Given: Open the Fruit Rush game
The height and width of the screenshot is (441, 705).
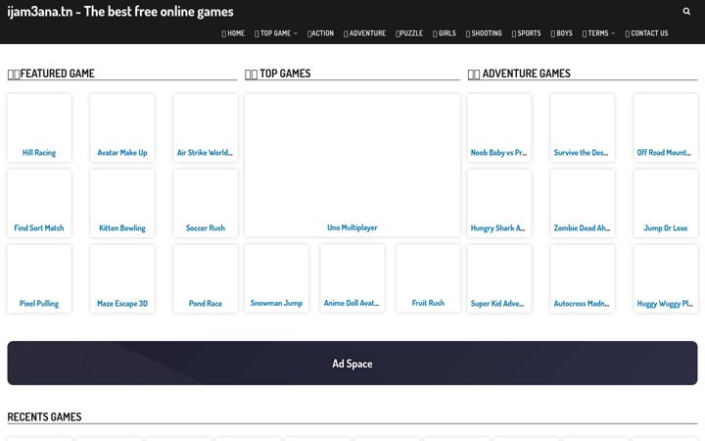Looking at the screenshot, I should tap(428, 278).
